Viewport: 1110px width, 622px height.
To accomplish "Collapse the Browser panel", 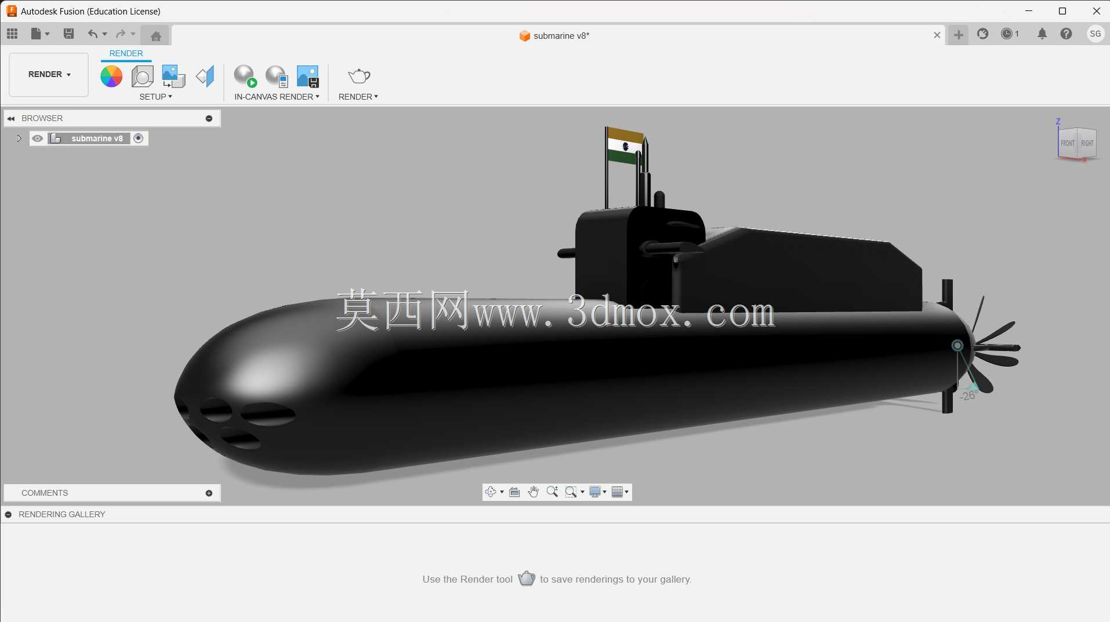I will pos(11,118).
